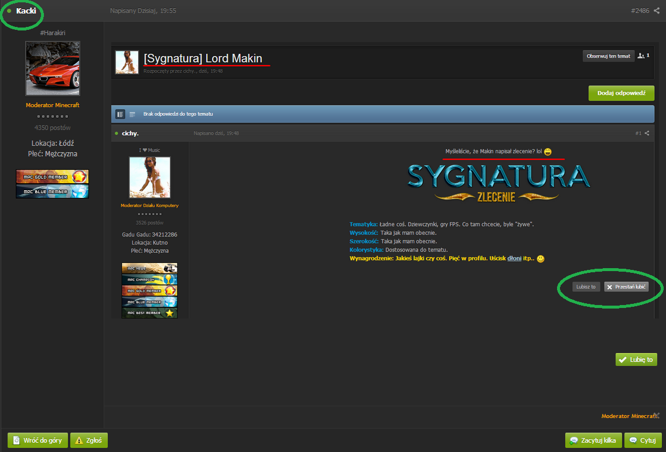Click the '4350 postów' count
Screen dimensions: 666x452
(52, 128)
